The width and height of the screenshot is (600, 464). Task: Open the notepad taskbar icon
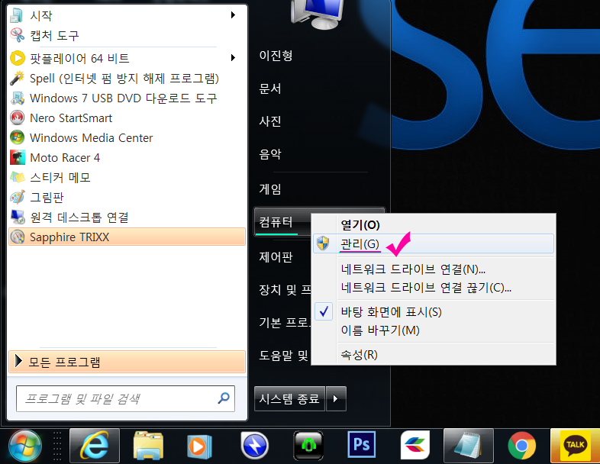click(x=469, y=446)
